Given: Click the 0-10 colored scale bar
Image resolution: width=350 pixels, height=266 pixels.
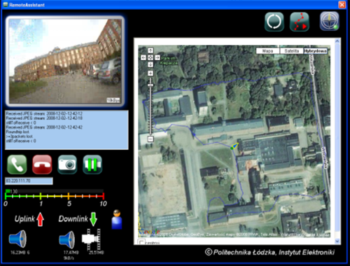Looking at the screenshot, I should pos(55,196).
